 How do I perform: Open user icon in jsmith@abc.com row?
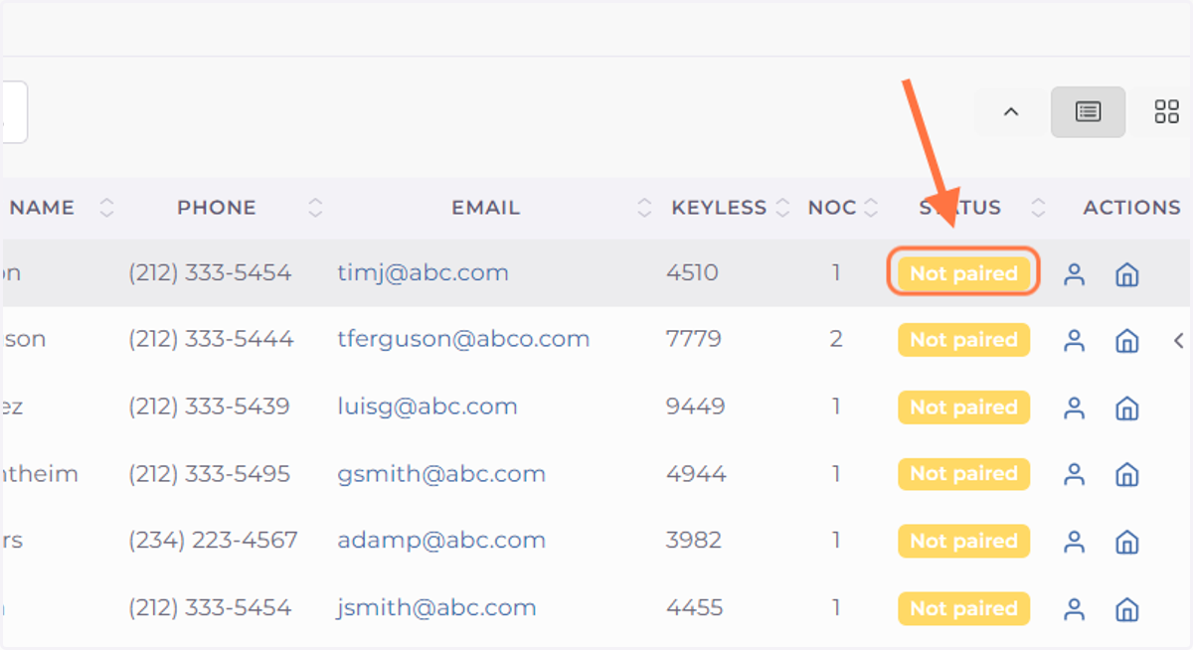[1074, 609]
